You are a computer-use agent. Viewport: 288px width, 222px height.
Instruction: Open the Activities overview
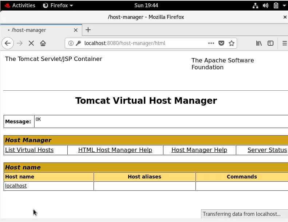pos(20,5)
